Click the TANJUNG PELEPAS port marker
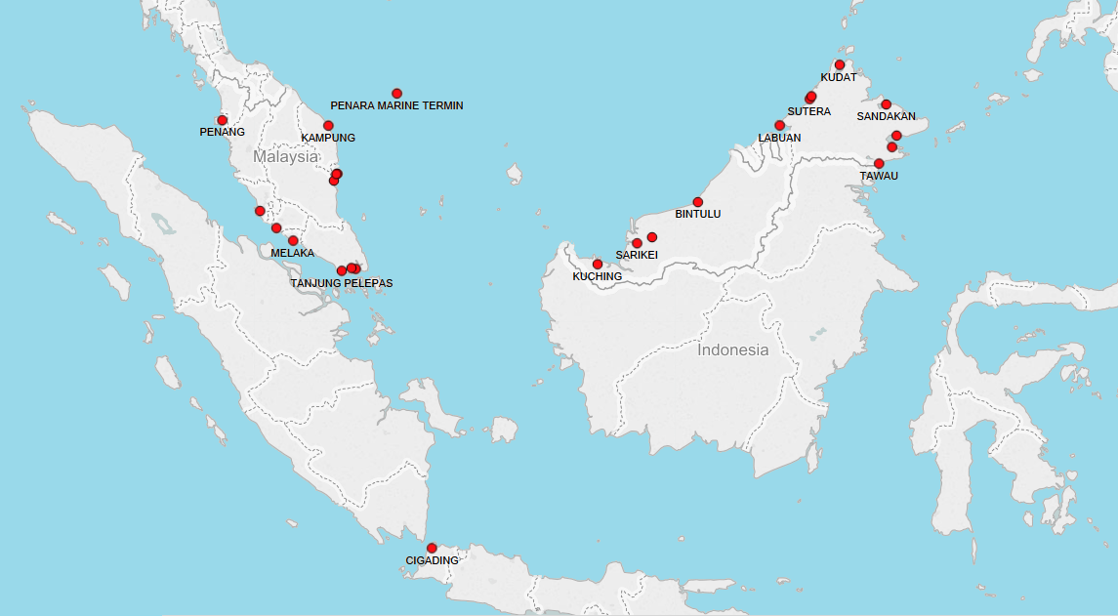1118x616 pixels. point(342,269)
